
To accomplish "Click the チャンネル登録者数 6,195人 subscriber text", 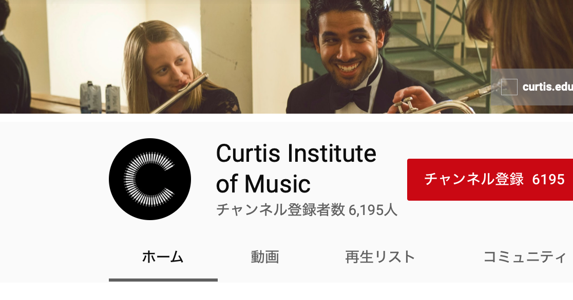I will click(x=307, y=210).
